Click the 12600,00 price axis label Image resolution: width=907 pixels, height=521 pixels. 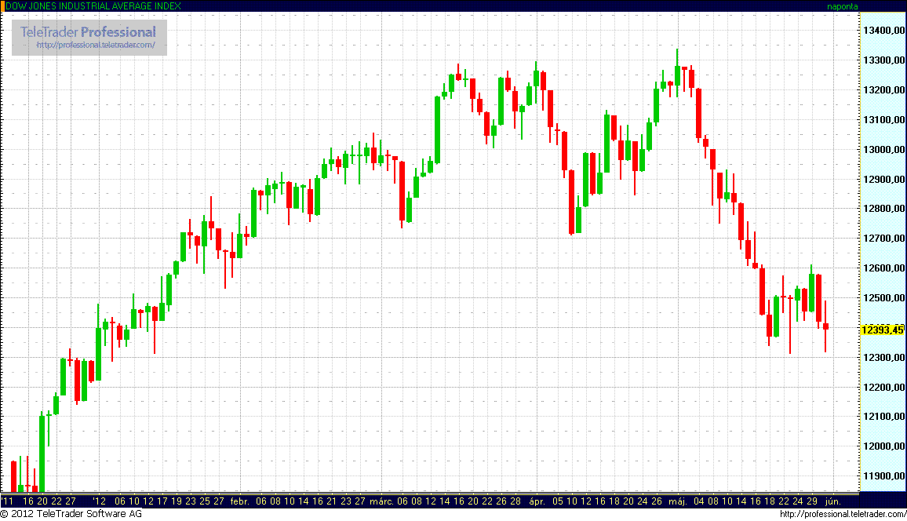click(884, 268)
